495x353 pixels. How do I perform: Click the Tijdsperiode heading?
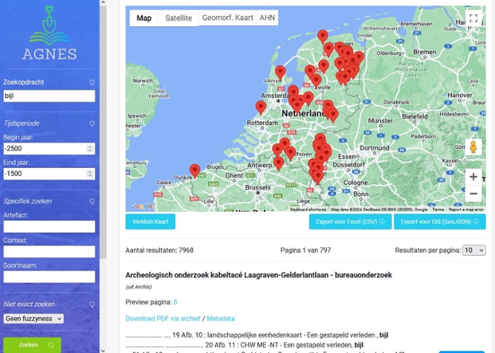(x=21, y=124)
